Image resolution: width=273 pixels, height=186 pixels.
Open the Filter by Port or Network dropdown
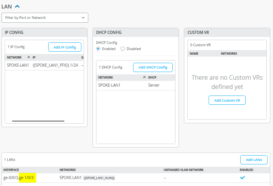pyautogui.click(x=45, y=18)
